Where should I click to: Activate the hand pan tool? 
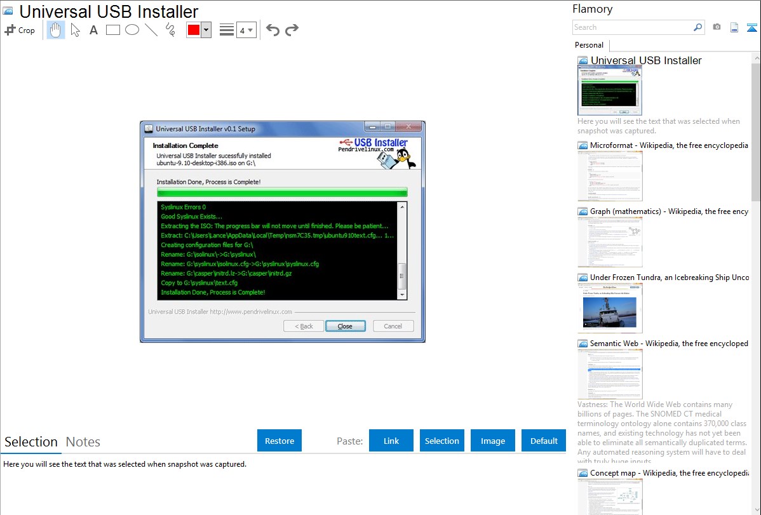pos(55,30)
